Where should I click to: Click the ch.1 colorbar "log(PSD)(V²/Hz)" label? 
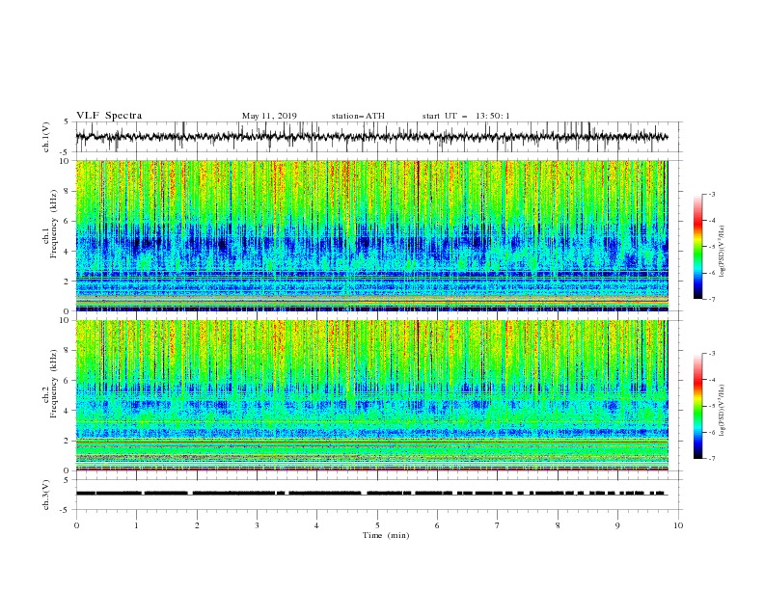coord(722,252)
